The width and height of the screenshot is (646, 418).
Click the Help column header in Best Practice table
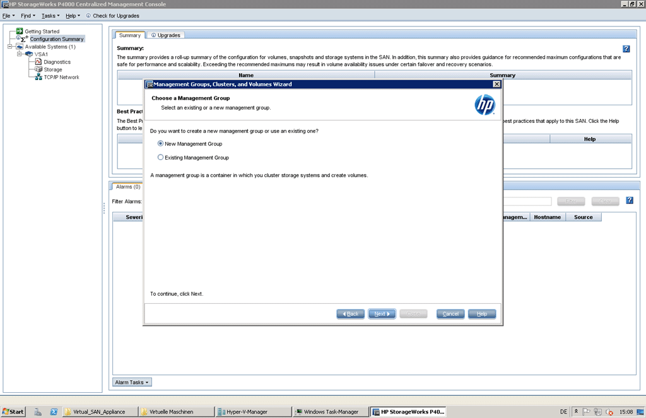click(x=590, y=139)
